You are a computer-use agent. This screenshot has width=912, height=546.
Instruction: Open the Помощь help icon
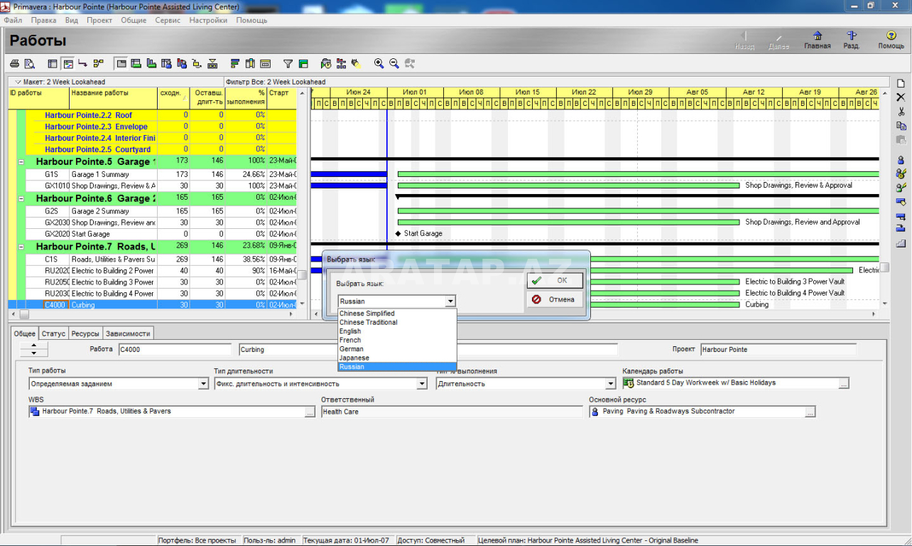point(891,40)
